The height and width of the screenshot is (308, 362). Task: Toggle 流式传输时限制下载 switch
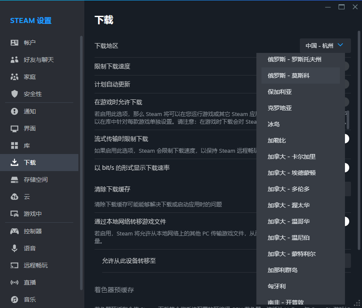[347, 139]
